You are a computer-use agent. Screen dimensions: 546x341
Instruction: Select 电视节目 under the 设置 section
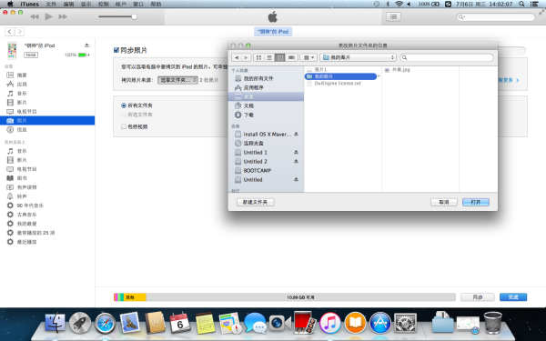point(26,111)
